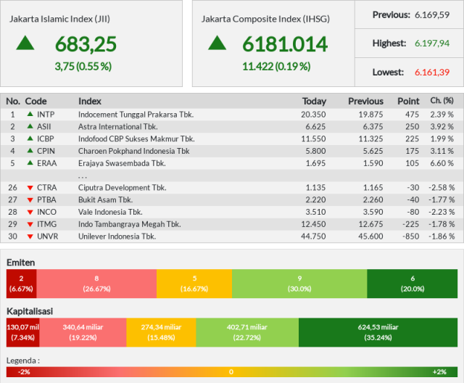464x383 pixels.
Task: Click ERAA change percent 6.60 %
Action: pyautogui.click(x=442, y=163)
